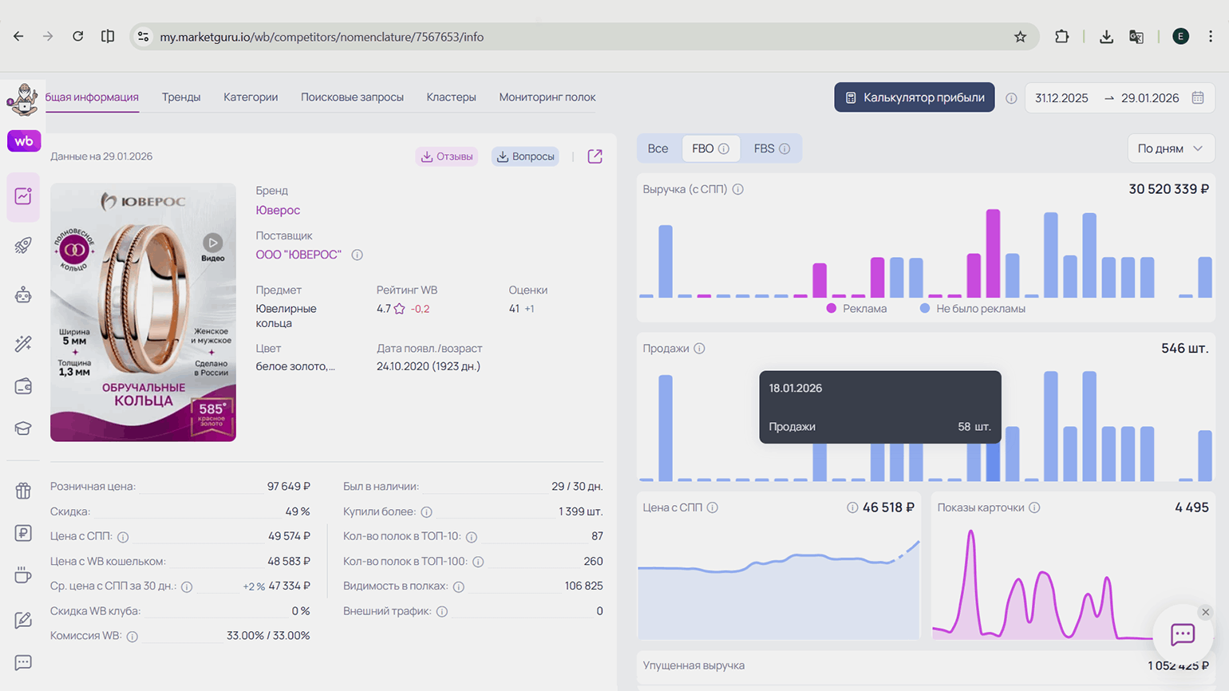Switch sales filter to Все
This screenshot has height=691, width=1229.
tap(658, 148)
